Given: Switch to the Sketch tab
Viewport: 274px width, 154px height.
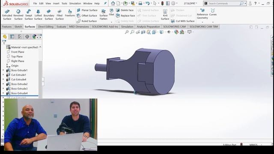Looking at the screenshot, I should tap(18, 27).
